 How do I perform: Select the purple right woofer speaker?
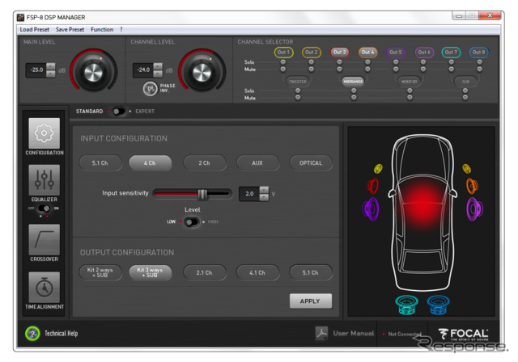tap(474, 208)
